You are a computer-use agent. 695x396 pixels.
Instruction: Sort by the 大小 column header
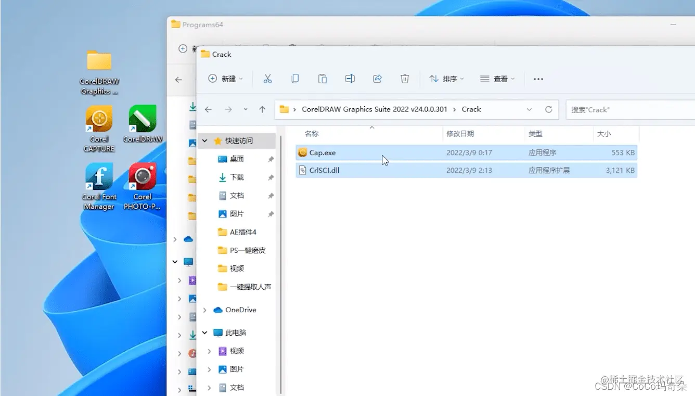604,134
